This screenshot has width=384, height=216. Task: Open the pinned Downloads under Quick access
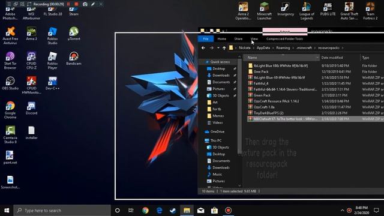click(221, 75)
